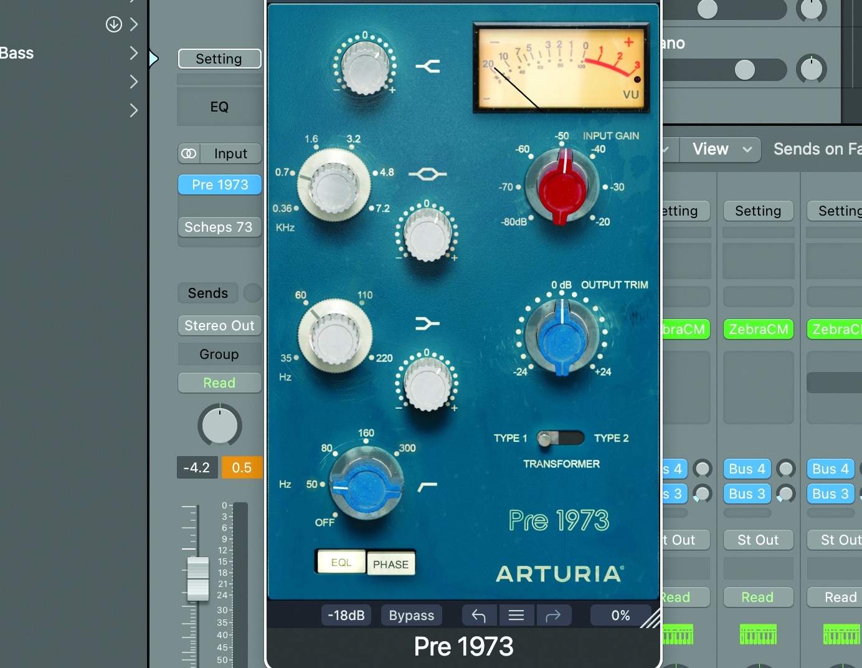Click the Pre 1973 logo text

(559, 520)
